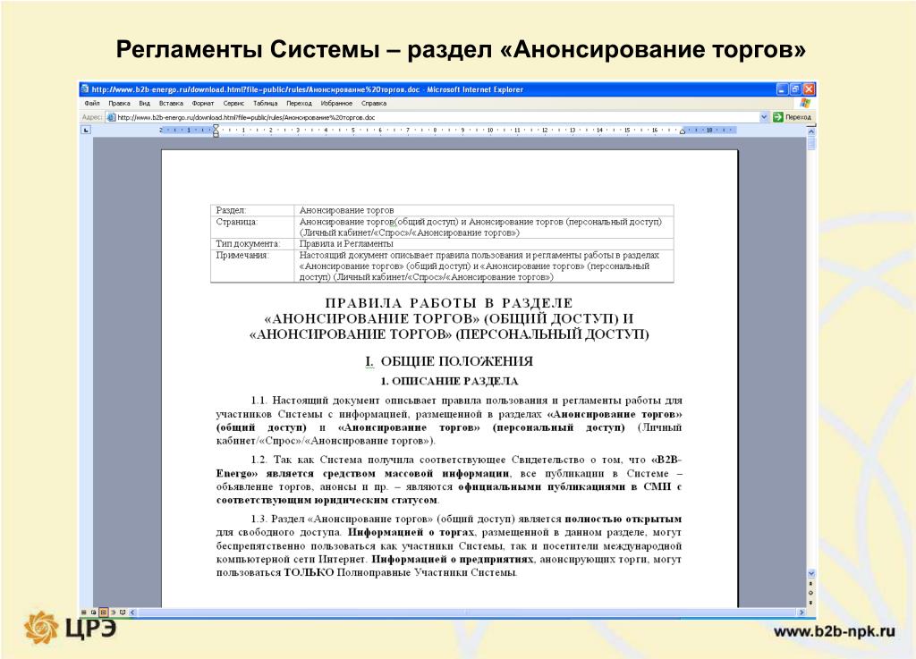This screenshot has width=916, height=659.
Task: Click the heading '1. ОПИСАНИЕ РАЗДЕЛА'
Action: tap(449, 381)
